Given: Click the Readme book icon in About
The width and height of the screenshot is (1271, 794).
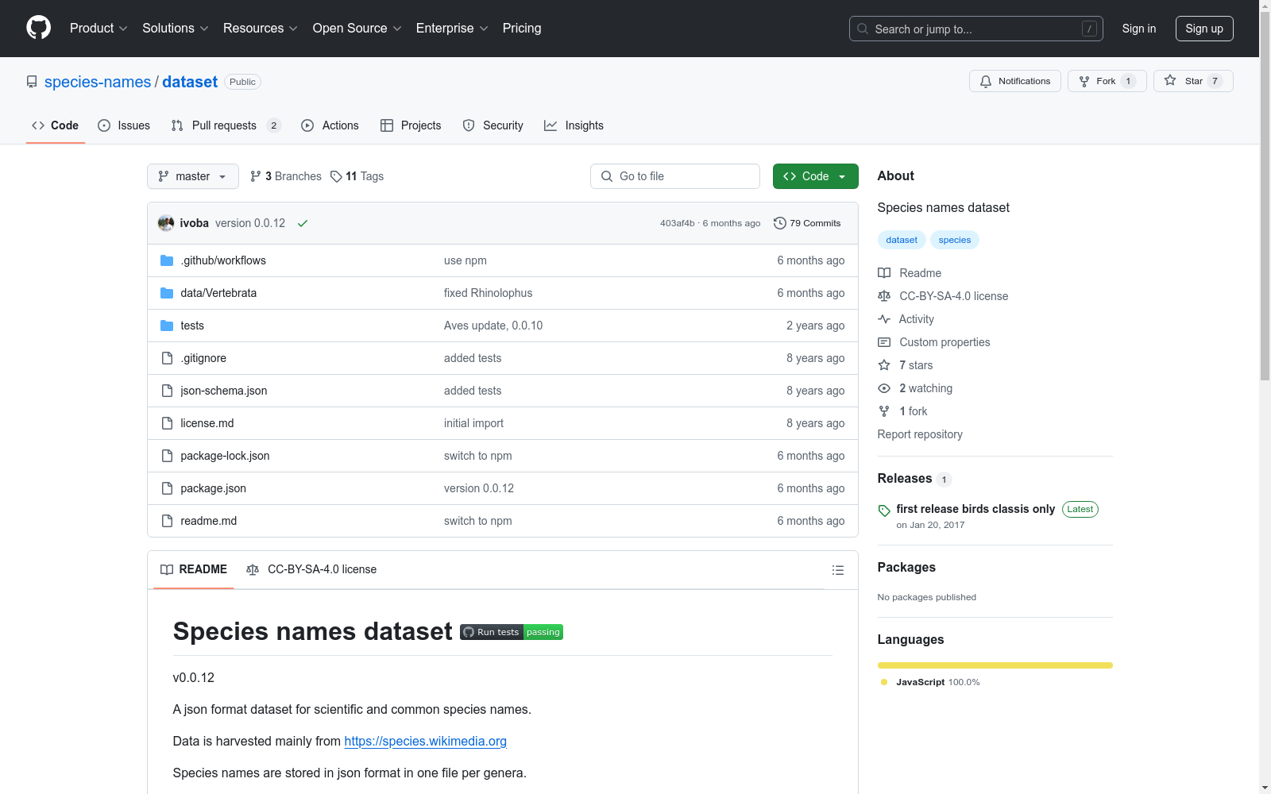Looking at the screenshot, I should 884,273.
